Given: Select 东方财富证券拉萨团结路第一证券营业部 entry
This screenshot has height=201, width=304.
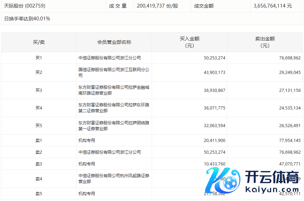Looking at the screenshot, I should 114,126.
